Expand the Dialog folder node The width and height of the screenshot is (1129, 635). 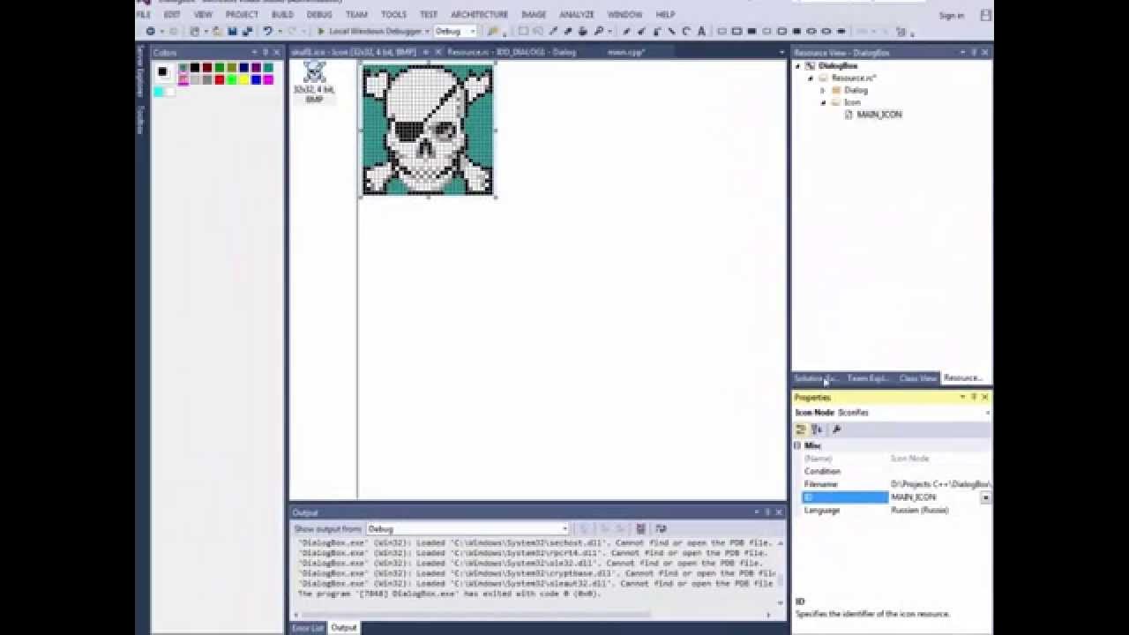coord(823,90)
